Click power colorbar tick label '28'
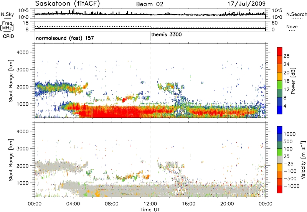 pyautogui.click(x=286, y=56)
